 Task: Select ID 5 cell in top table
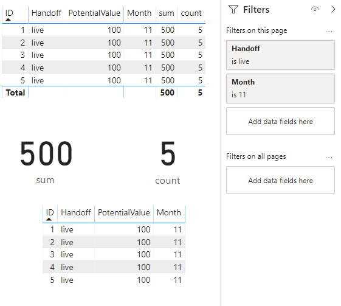pyautogui.click(x=22, y=80)
